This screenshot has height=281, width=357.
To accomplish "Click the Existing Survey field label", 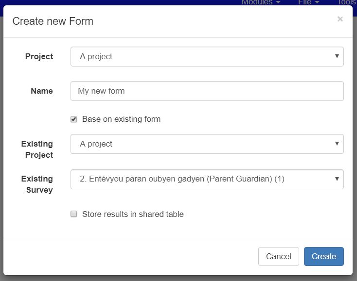I will pyautogui.click(x=37, y=184).
